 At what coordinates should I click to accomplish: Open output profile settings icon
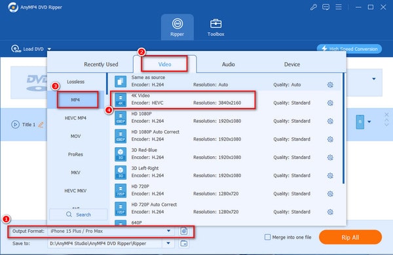[x=184, y=231]
